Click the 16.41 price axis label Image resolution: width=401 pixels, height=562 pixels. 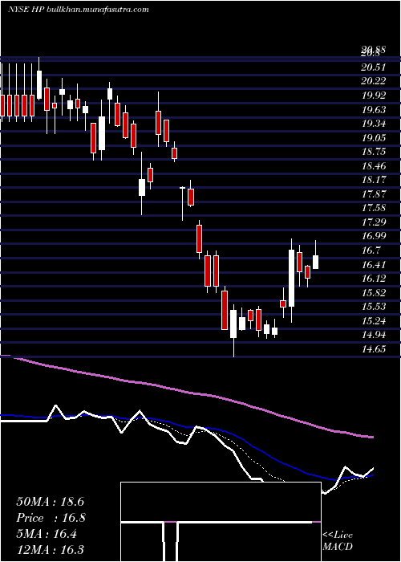tap(374, 265)
